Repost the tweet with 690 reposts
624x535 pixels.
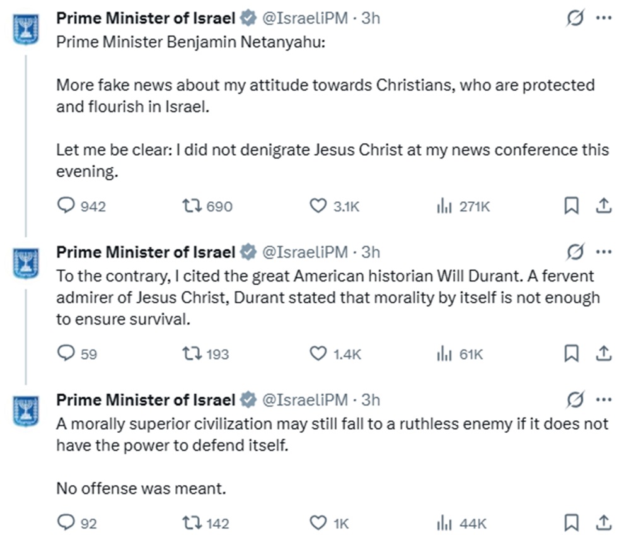189,206
